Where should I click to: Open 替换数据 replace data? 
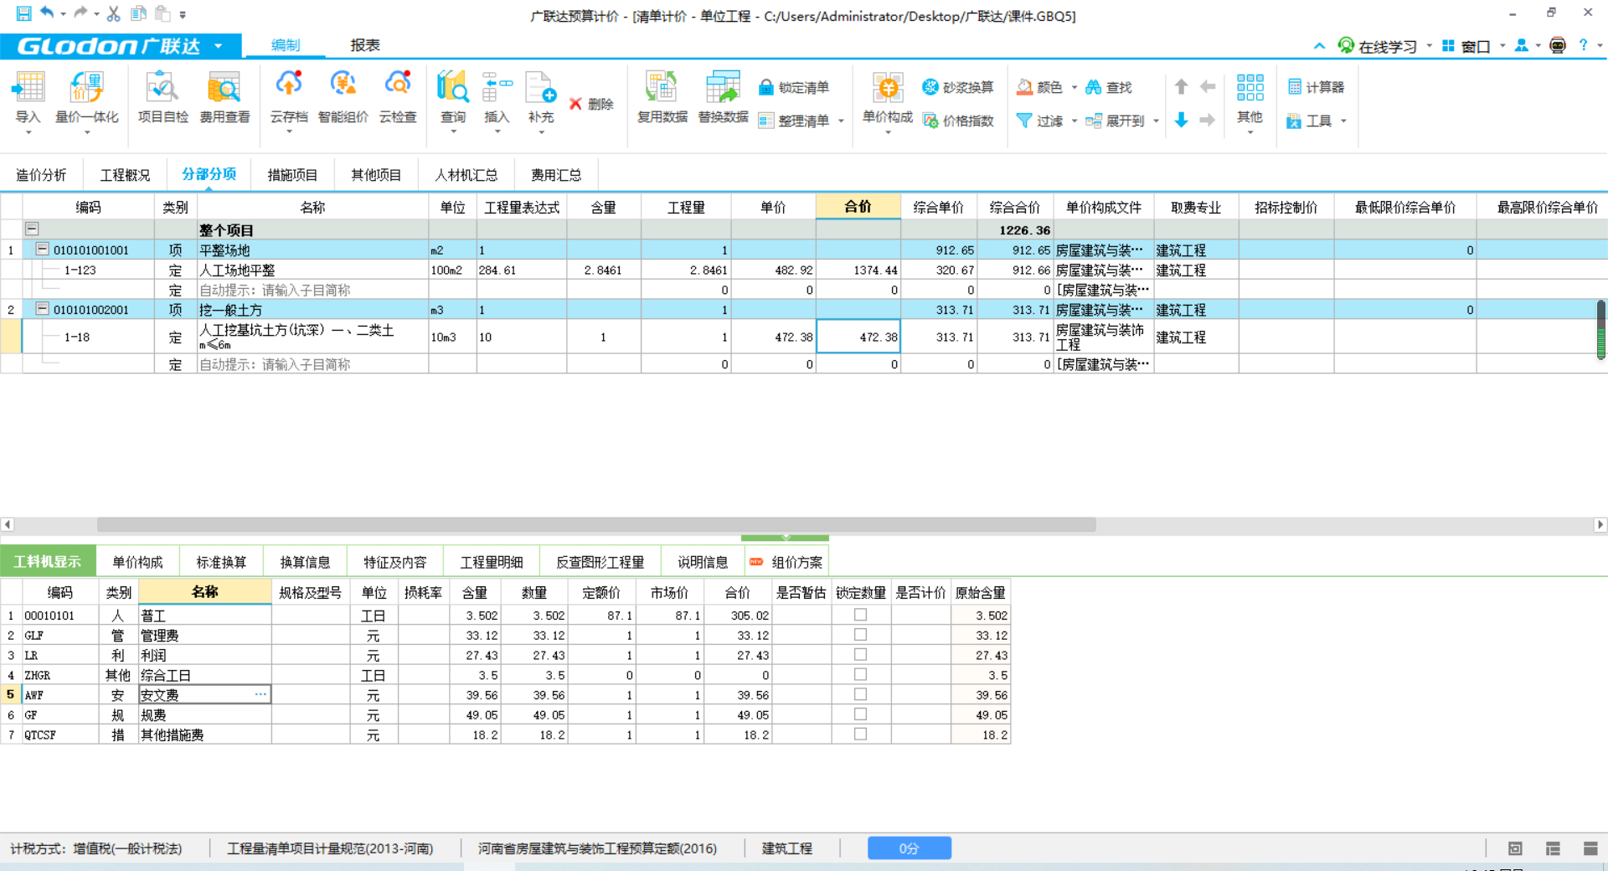point(723,99)
